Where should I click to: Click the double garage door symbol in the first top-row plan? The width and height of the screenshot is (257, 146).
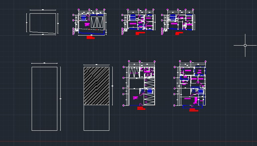coord(97,23)
